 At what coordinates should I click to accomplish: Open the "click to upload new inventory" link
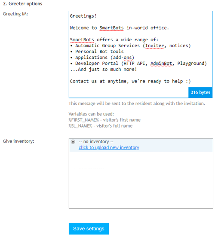[x=109, y=147]
